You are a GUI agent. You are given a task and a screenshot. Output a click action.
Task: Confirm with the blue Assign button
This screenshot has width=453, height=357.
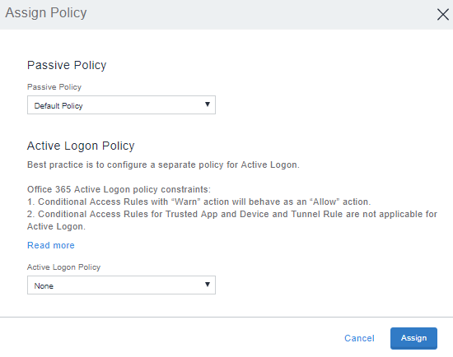point(413,338)
